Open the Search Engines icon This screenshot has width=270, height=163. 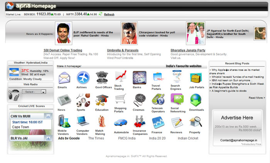[177, 77]
